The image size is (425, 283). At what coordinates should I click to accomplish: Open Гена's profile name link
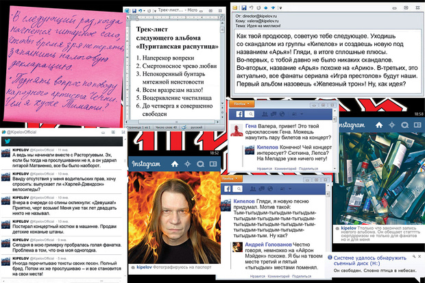[251, 126]
